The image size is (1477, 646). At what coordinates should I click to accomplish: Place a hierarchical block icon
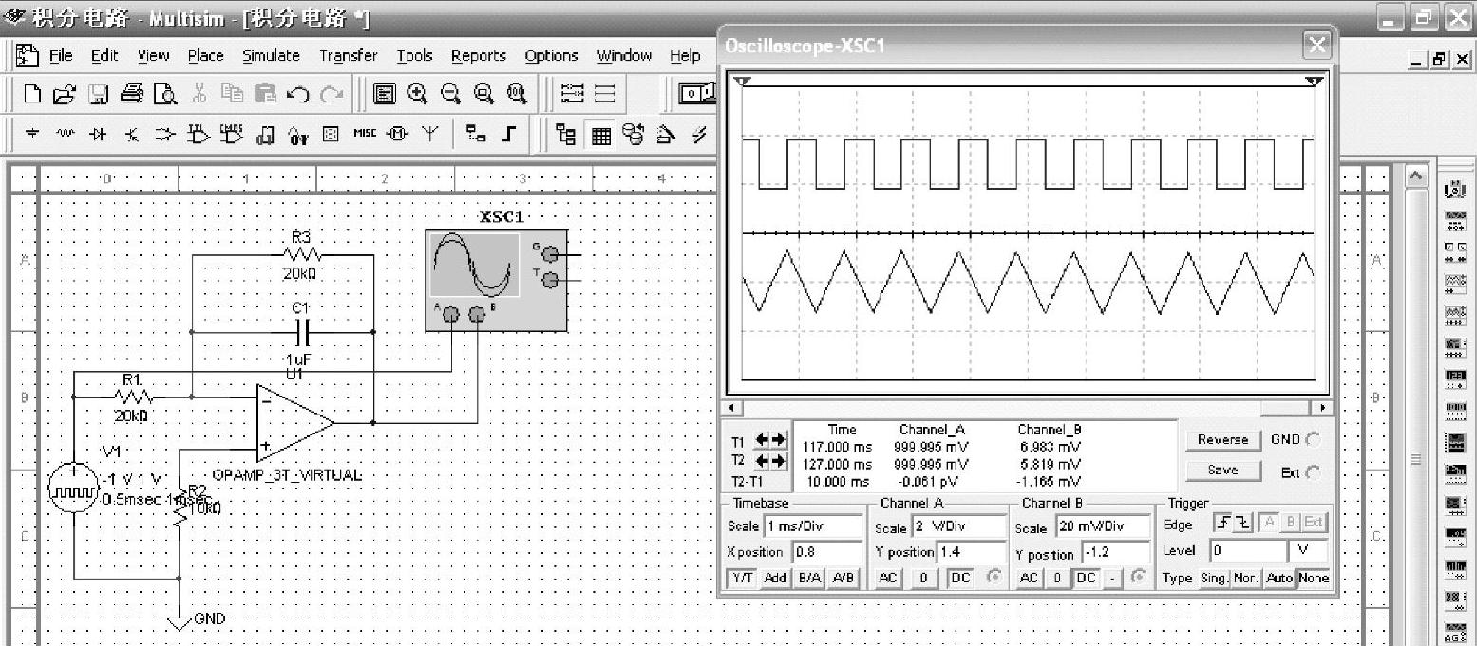(476, 134)
